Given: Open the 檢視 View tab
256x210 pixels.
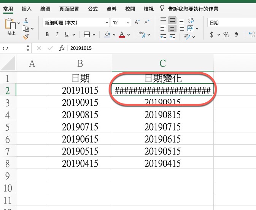Looking at the screenshot, I should tap(149, 9).
